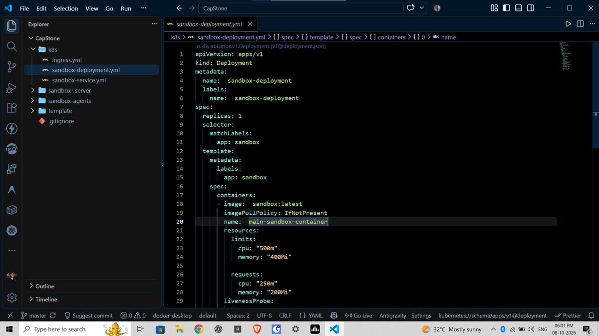Open Google Chrome from the taskbar
The width and height of the screenshot is (599, 336).
tap(199, 330)
